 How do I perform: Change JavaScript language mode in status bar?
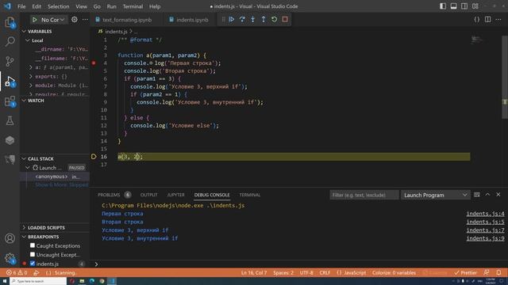[355, 272]
